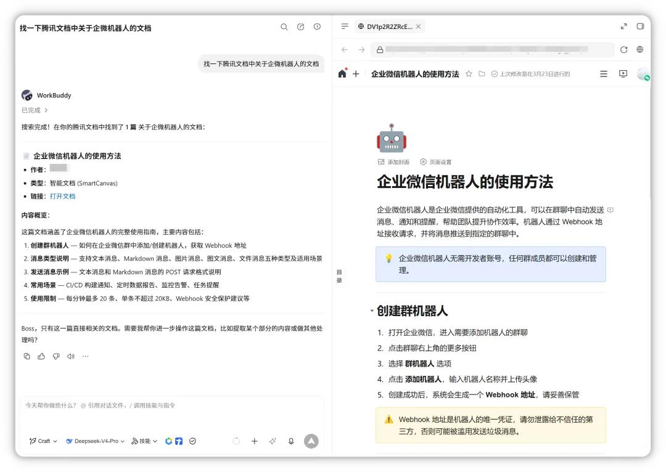Copy the WorkBuddy response
This screenshot has height=472, width=666.
click(x=27, y=356)
